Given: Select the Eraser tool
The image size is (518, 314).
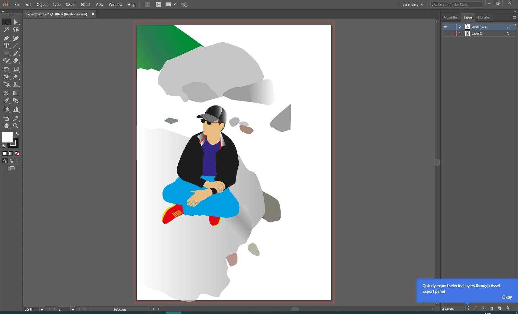Looking at the screenshot, I should click(16, 61).
